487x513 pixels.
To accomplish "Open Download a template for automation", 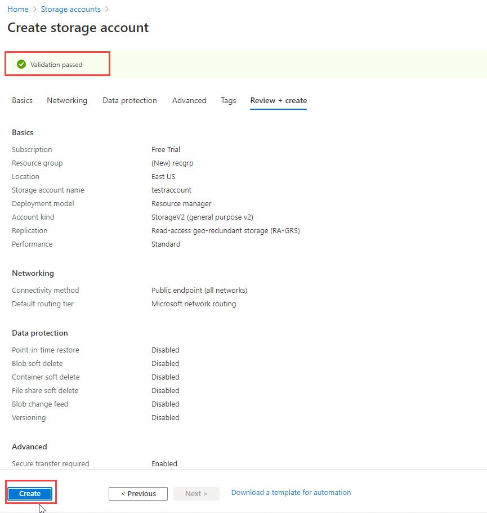I will tap(291, 492).
